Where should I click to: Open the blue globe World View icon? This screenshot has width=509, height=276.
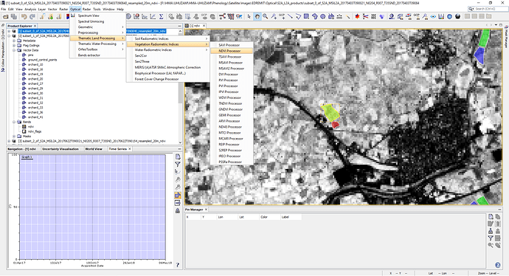(x=449, y=16)
